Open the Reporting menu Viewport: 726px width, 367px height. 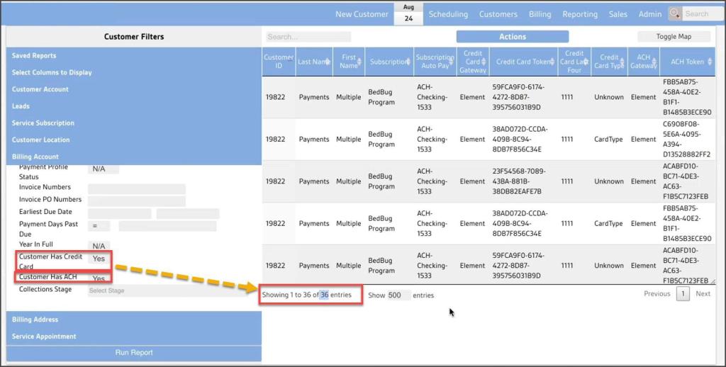(x=580, y=14)
